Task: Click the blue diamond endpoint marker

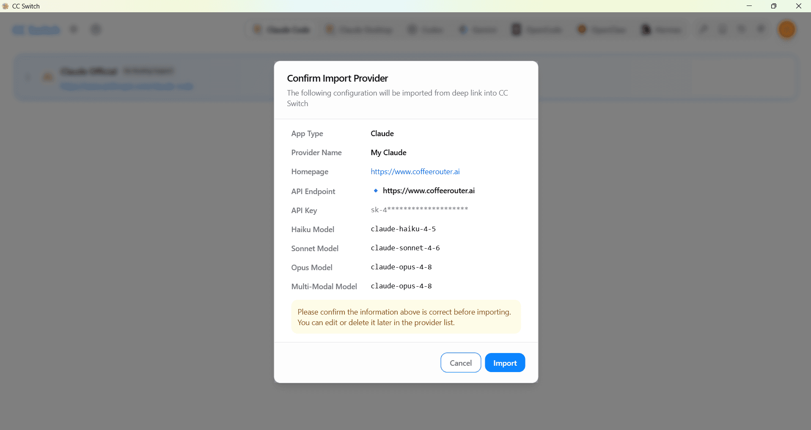Action: [376, 191]
